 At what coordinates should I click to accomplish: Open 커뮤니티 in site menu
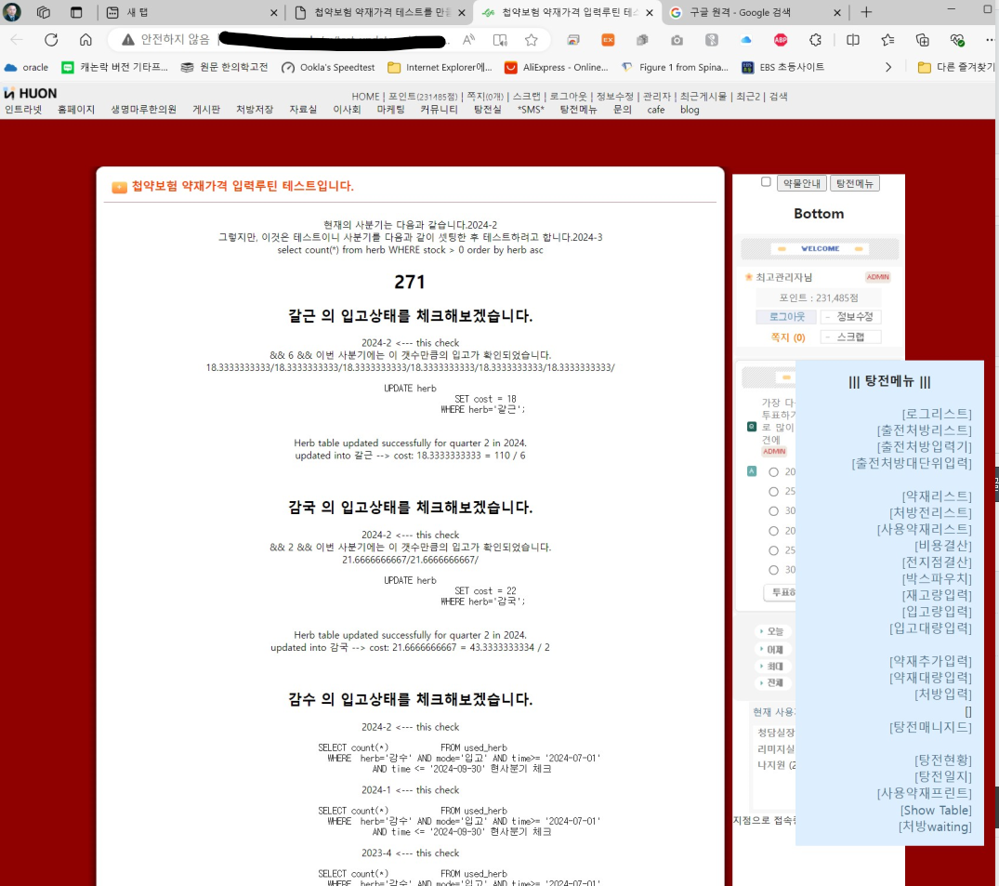pos(439,110)
